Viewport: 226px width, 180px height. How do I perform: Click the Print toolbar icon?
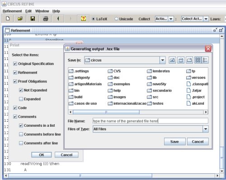pos(46,18)
